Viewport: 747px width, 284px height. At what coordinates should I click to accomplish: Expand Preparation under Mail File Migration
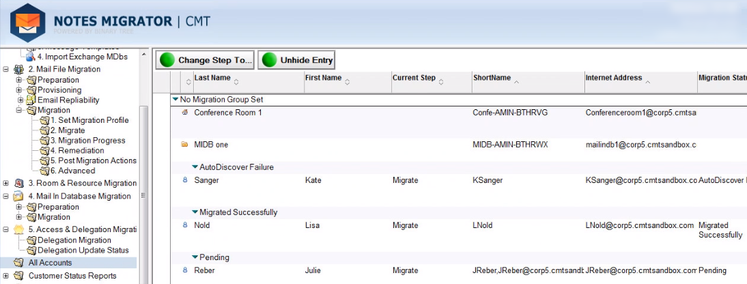pos(19,80)
